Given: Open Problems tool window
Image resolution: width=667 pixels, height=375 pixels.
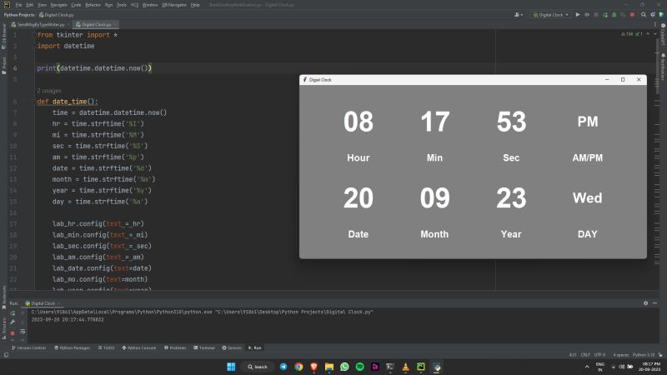Looking at the screenshot, I should tap(175, 347).
